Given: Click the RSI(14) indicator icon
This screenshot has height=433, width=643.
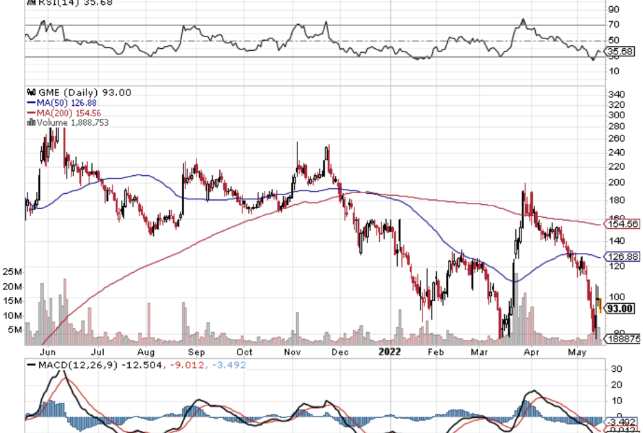Looking at the screenshot, I should 29,2.
